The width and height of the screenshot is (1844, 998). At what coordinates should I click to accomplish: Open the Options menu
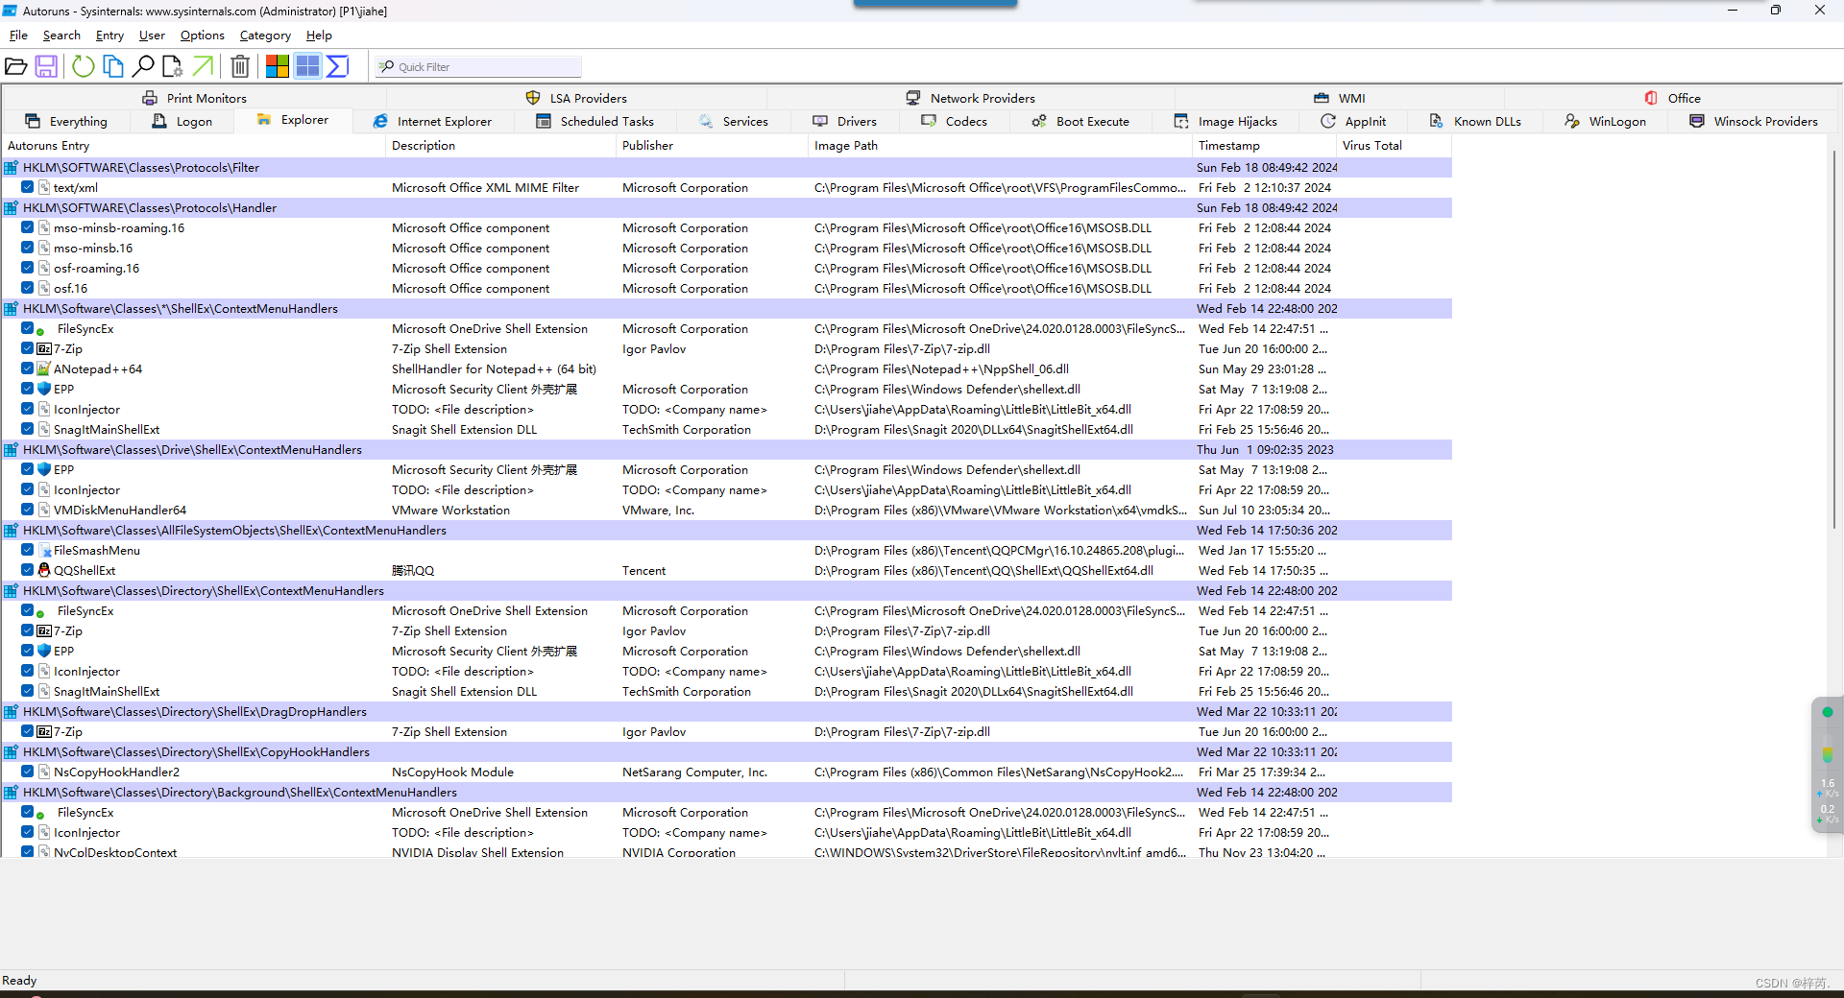point(202,36)
